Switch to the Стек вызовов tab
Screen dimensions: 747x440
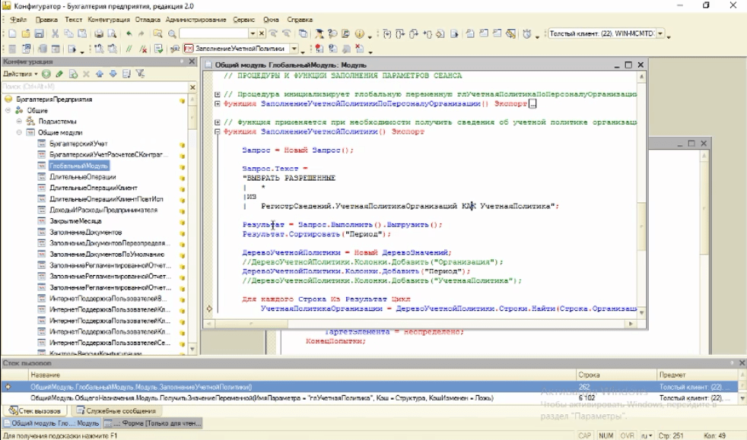(35, 411)
